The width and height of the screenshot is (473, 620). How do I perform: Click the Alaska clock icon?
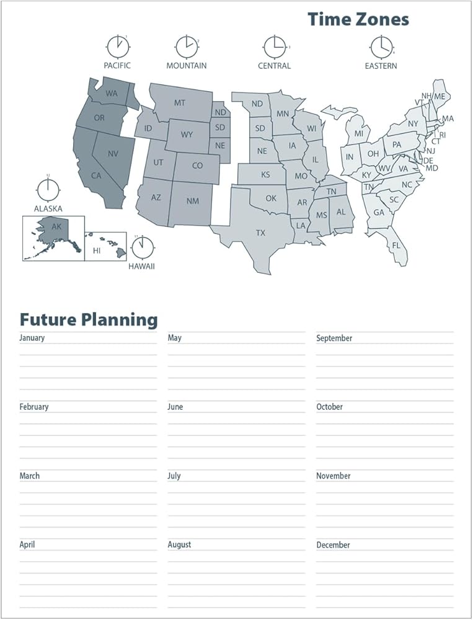[x=48, y=190]
